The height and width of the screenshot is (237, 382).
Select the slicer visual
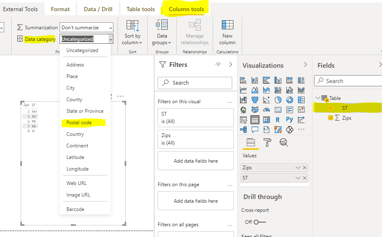pyautogui.click(x=243, y=120)
